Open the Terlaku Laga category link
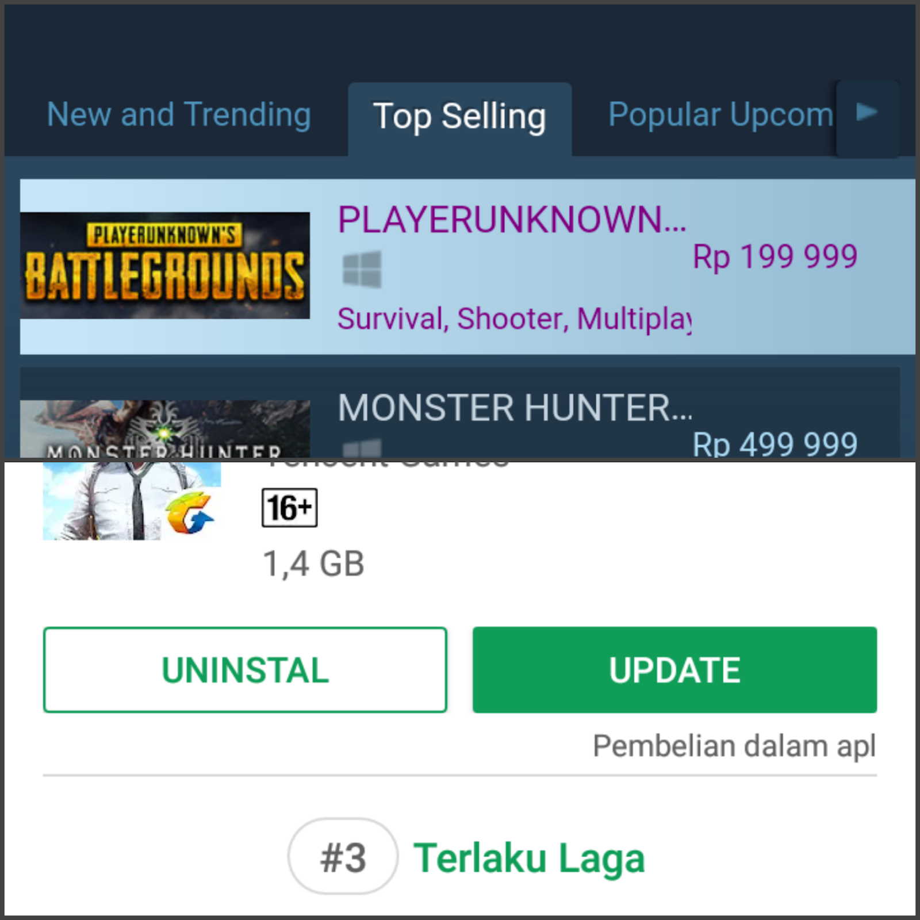 click(x=529, y=858)
